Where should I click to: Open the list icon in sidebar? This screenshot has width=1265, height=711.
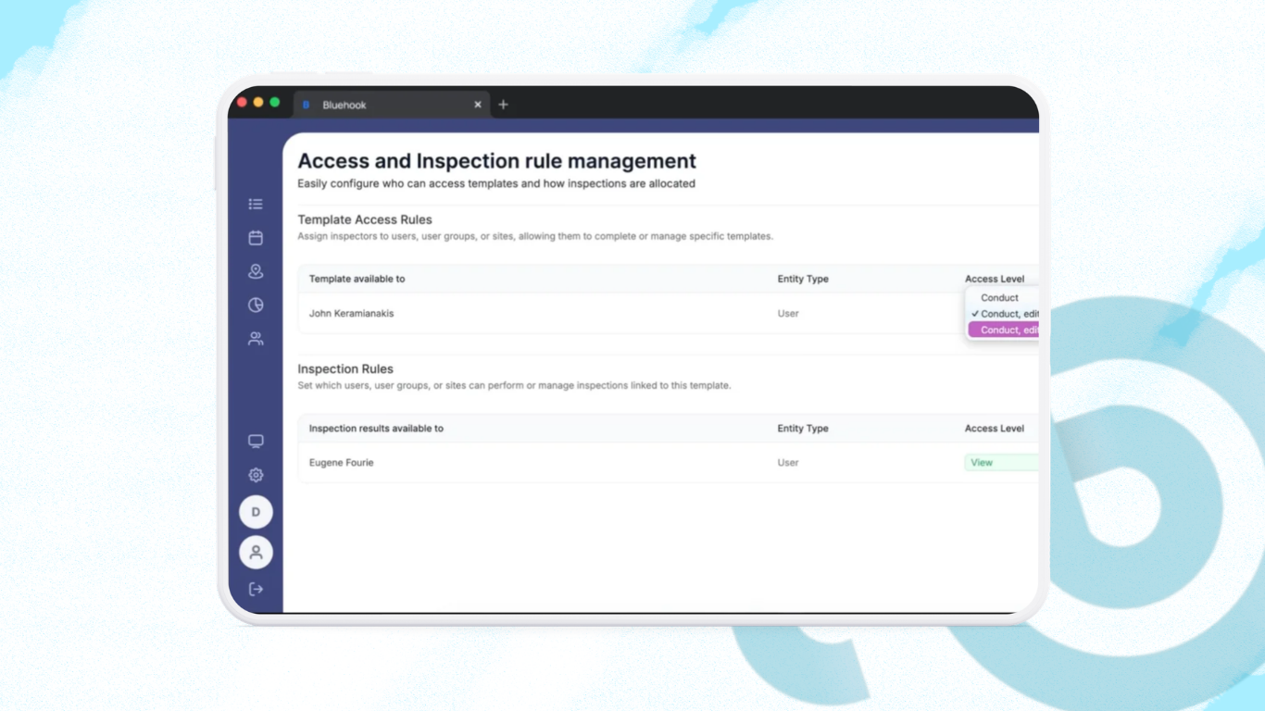pos(256,204)
